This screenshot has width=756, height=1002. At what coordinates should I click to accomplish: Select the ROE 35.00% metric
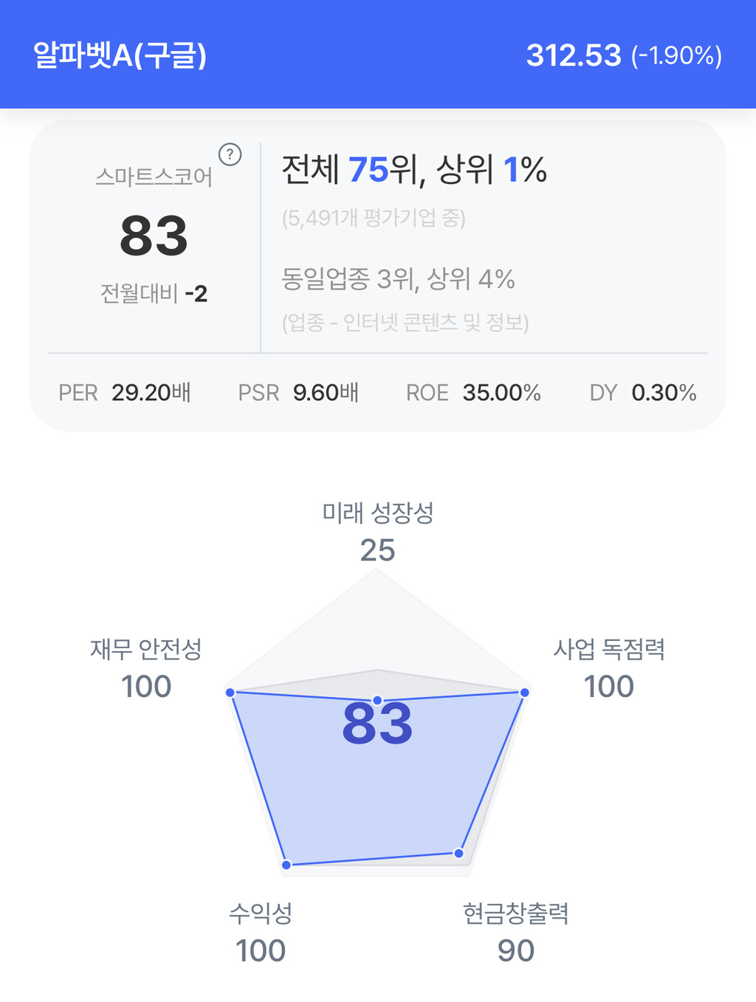click(x=473, y=393)
